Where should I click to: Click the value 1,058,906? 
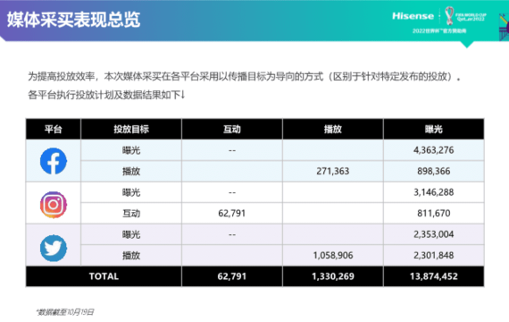click(333, 255)
